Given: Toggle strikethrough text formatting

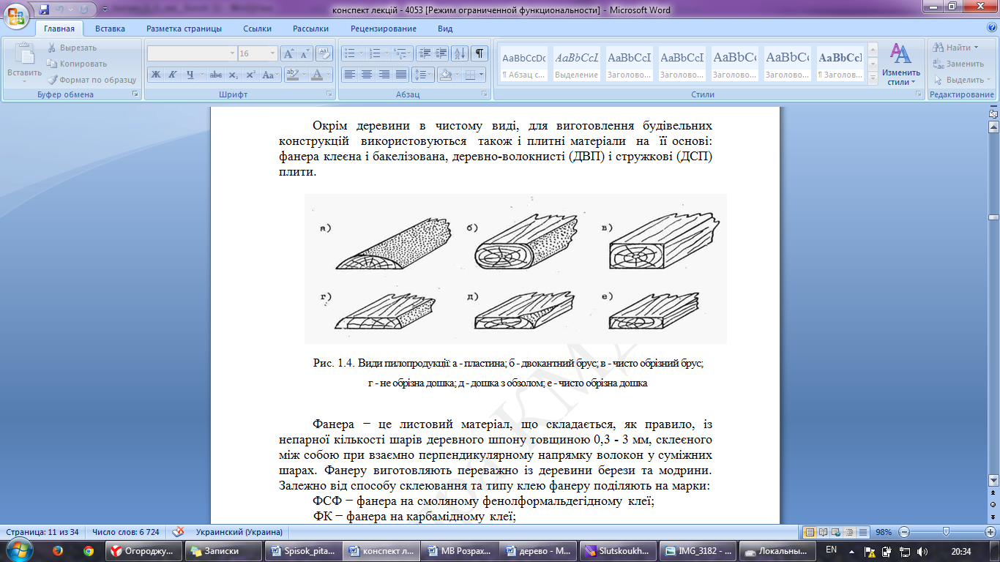Looking at the screenshot, I should tap(215, 75).
